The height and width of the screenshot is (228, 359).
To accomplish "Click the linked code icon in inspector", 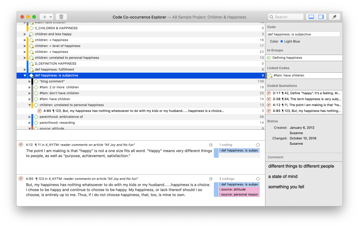I will click(x=270, y=75).
